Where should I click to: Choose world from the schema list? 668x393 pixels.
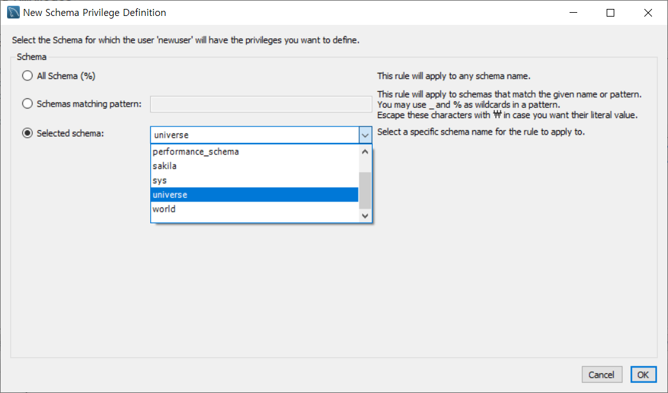254,209
